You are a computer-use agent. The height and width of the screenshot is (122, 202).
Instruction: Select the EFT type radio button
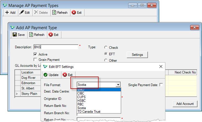[106, 54]
